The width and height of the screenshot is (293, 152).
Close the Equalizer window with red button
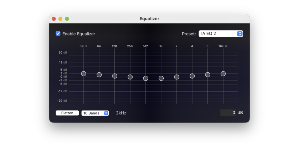54,19
